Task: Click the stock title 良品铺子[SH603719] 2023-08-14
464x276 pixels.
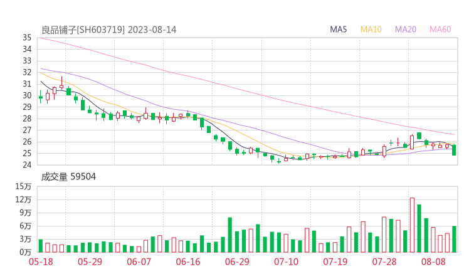Action: [108, 30]
